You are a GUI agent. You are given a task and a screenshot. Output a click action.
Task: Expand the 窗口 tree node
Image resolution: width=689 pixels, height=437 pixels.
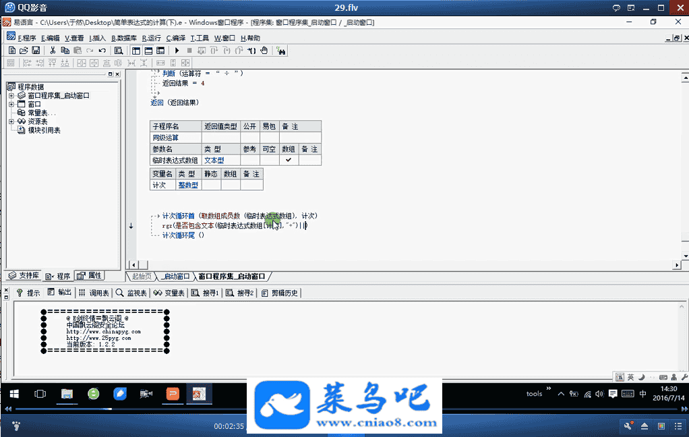pyautogui.click(x=11, y=105)
